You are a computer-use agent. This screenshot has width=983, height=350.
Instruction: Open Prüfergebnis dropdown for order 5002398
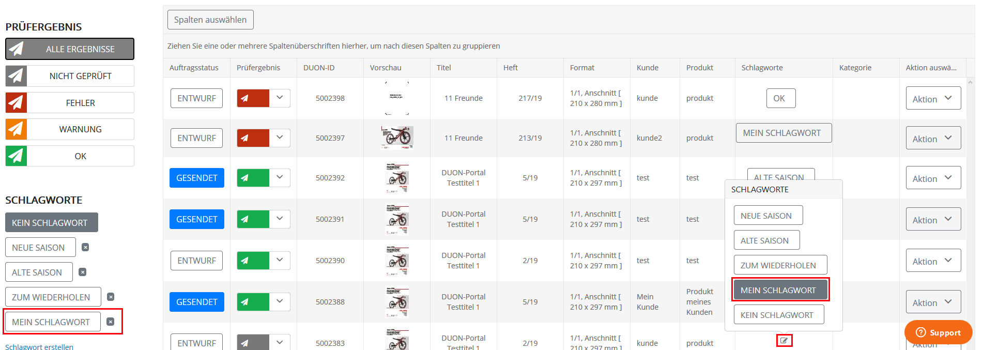click(280, 98)
